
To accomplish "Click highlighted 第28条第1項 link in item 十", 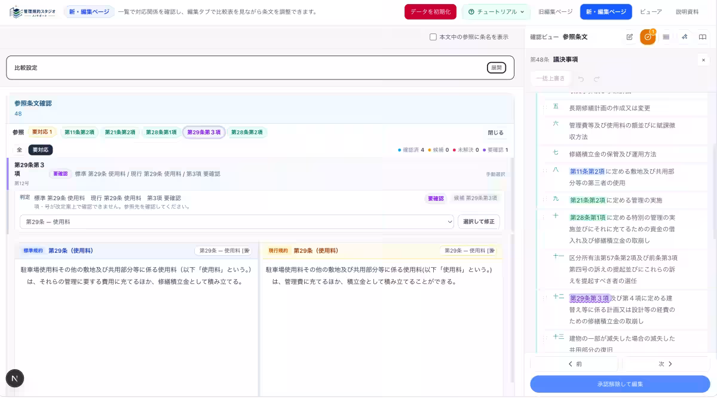I will click(587, 218).
